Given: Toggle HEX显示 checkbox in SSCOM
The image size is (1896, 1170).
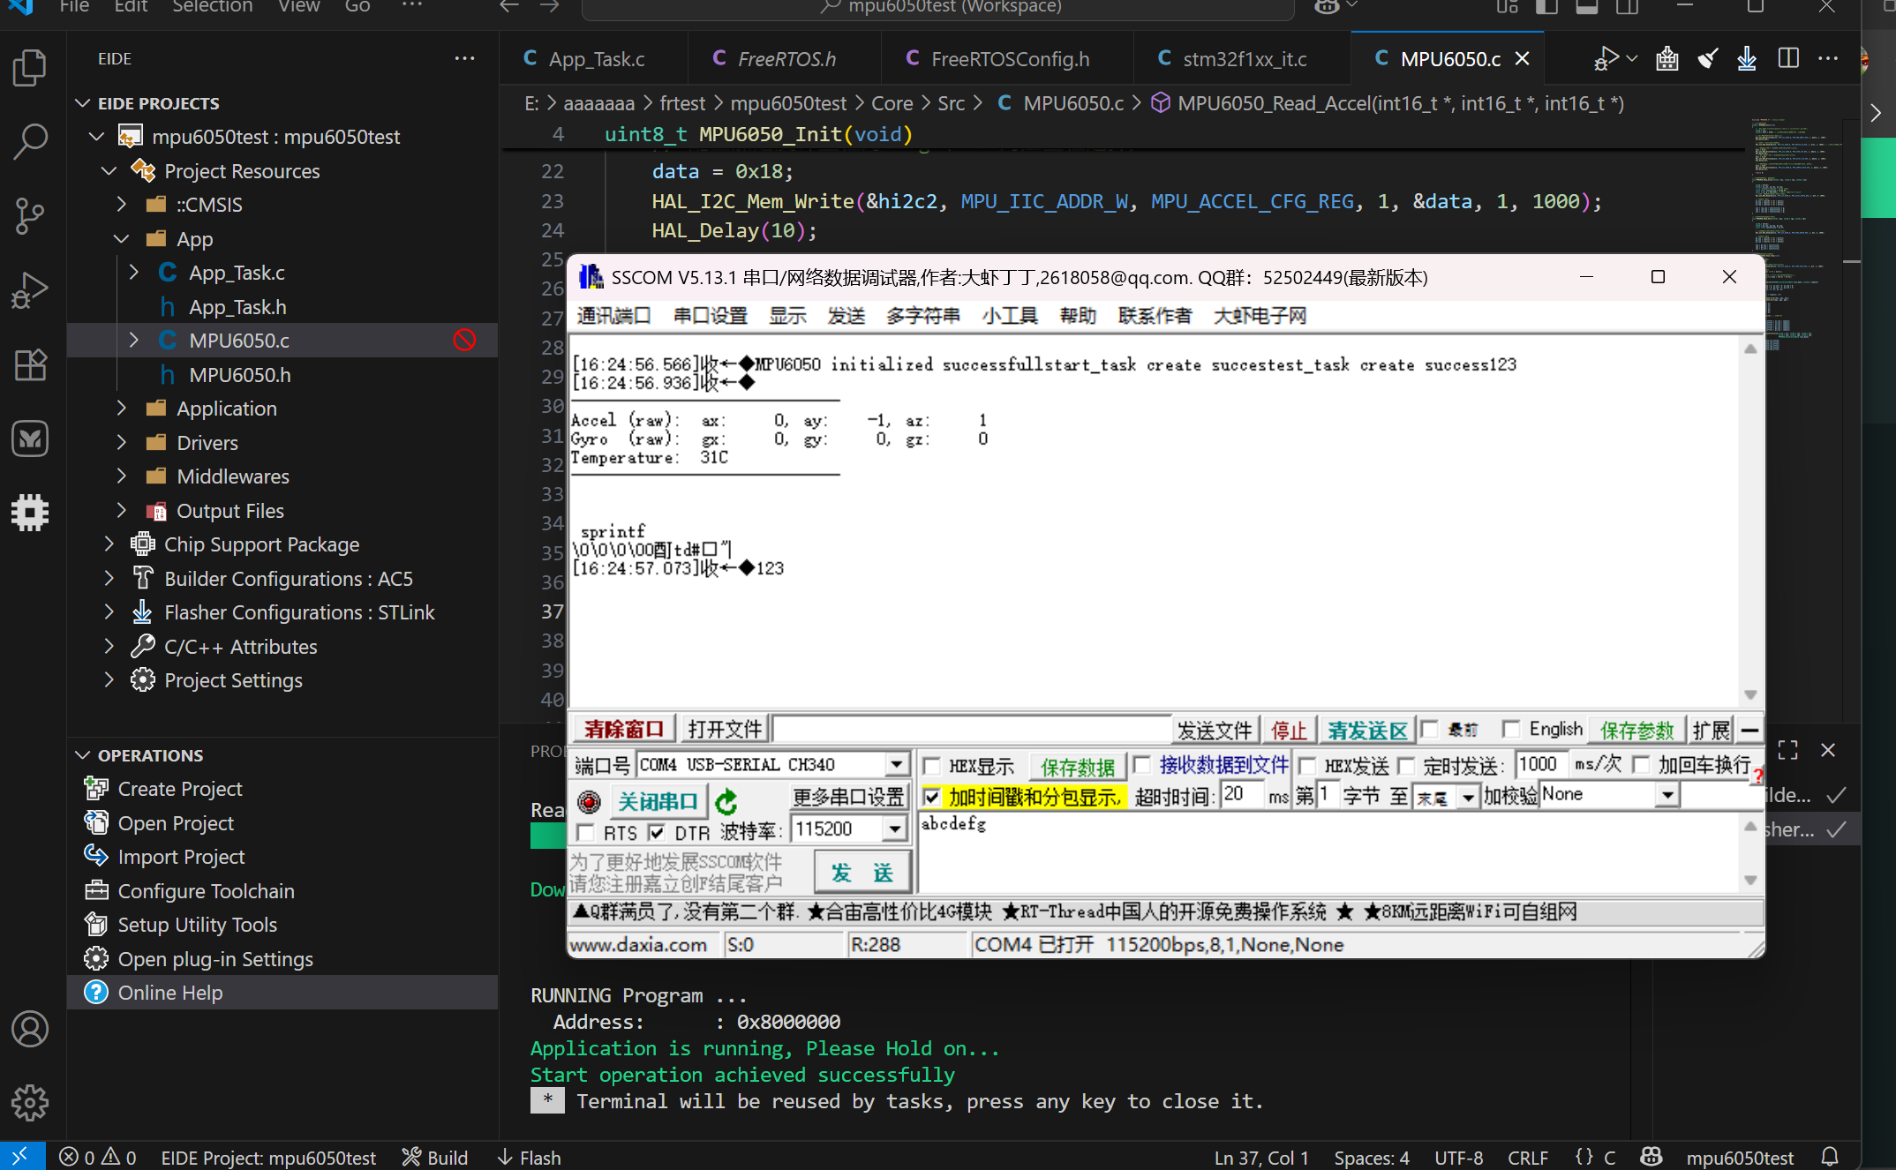Looking at the screenshot, I should [931, 765].
